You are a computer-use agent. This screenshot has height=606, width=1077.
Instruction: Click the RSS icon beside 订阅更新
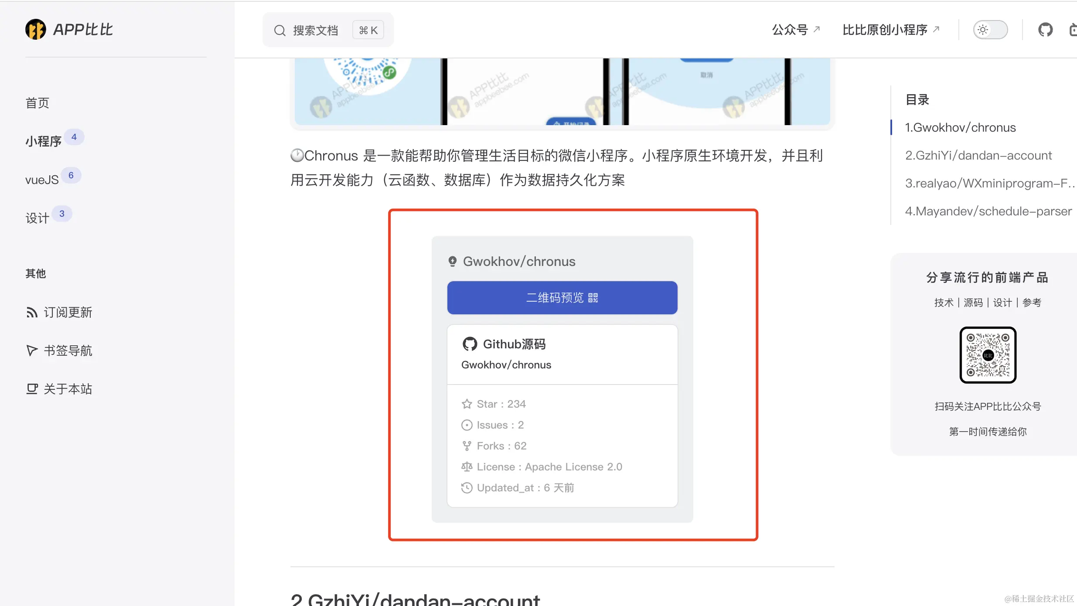tap(32, 312)
